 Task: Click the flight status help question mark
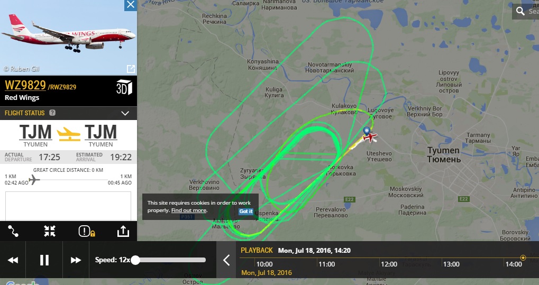point(52,113)
